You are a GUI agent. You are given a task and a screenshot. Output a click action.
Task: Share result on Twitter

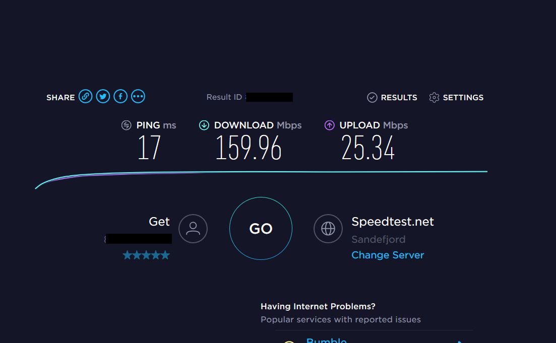pos(103,96)
